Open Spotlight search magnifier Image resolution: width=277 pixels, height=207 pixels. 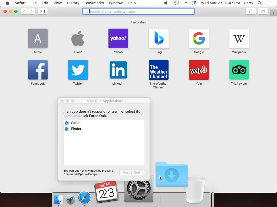tap(259, 3)
